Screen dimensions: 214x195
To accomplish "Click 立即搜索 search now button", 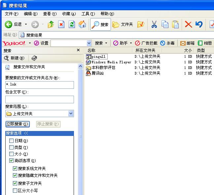I will pos(18,124).
